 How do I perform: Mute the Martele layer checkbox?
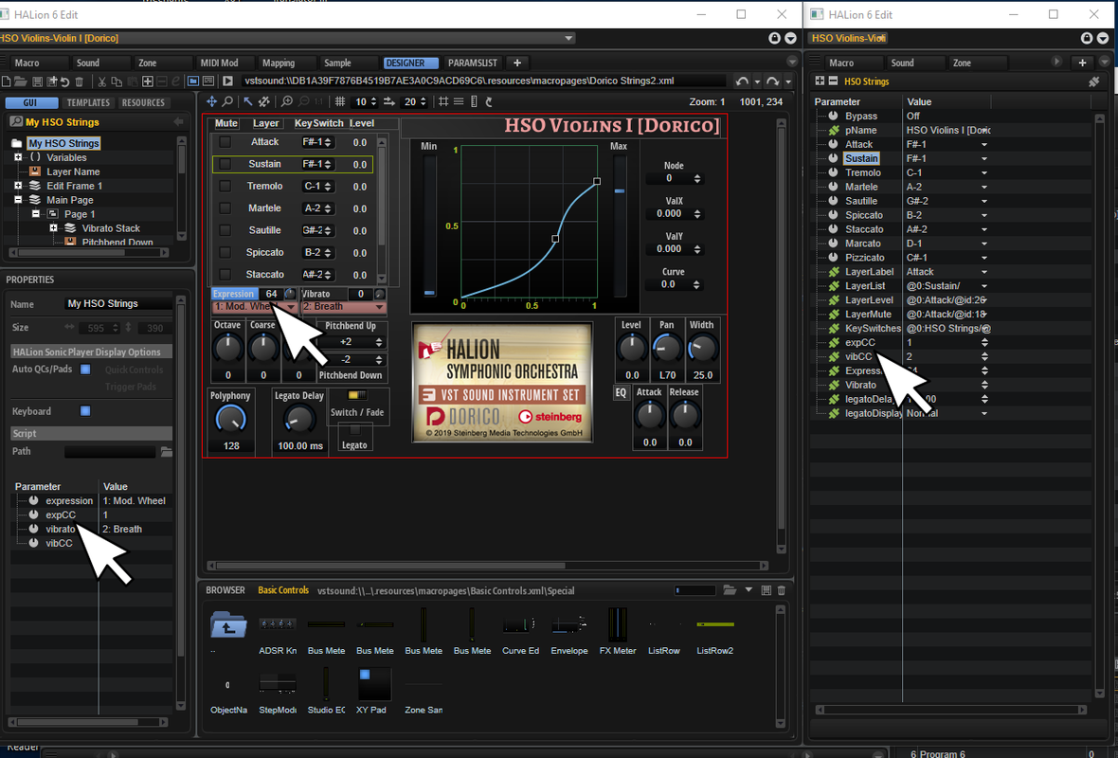pyautogui.click(x=225, y=208)
